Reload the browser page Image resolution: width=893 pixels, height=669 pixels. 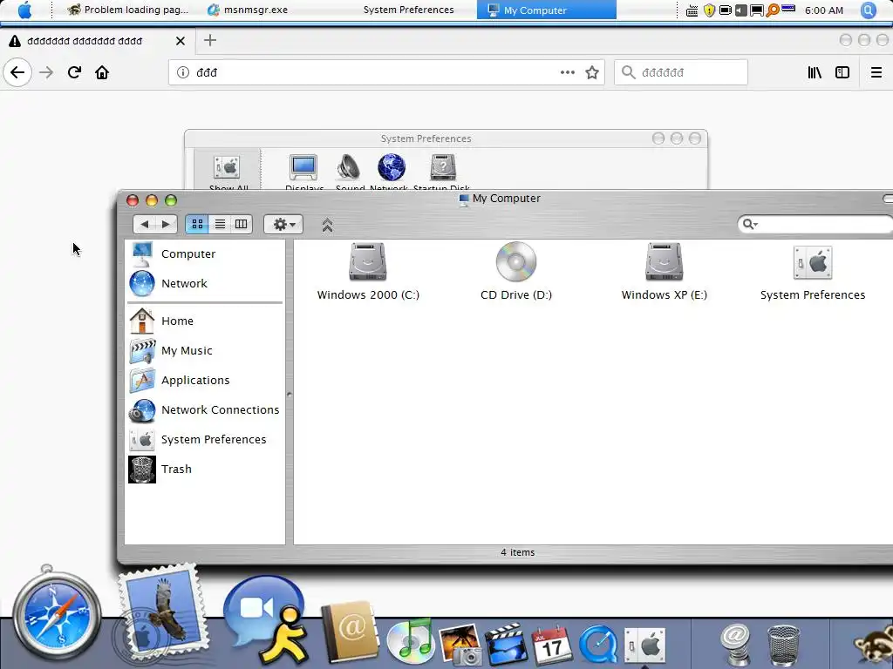click(75, 72)
